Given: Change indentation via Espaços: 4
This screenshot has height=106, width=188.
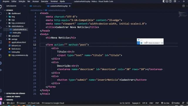Looking at the screenshot, I should (x=136, y=103).
